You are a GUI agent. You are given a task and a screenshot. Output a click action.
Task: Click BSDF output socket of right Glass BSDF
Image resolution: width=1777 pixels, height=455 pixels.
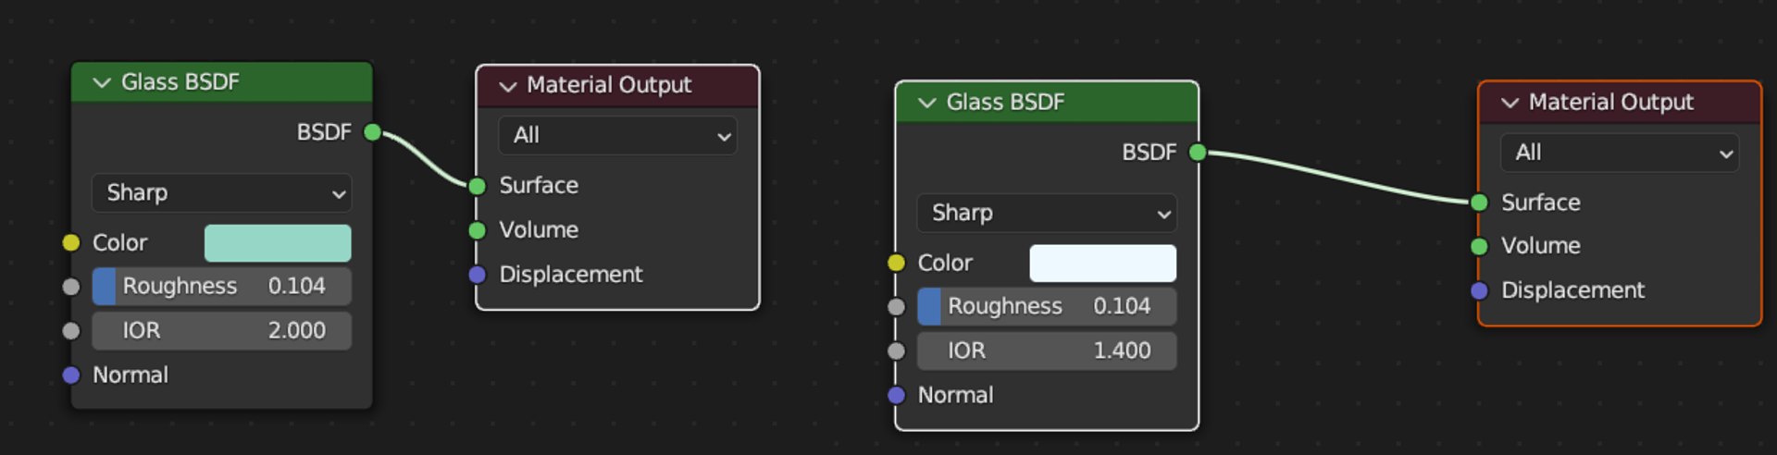pyautogui.click(x=1198, y=152)
